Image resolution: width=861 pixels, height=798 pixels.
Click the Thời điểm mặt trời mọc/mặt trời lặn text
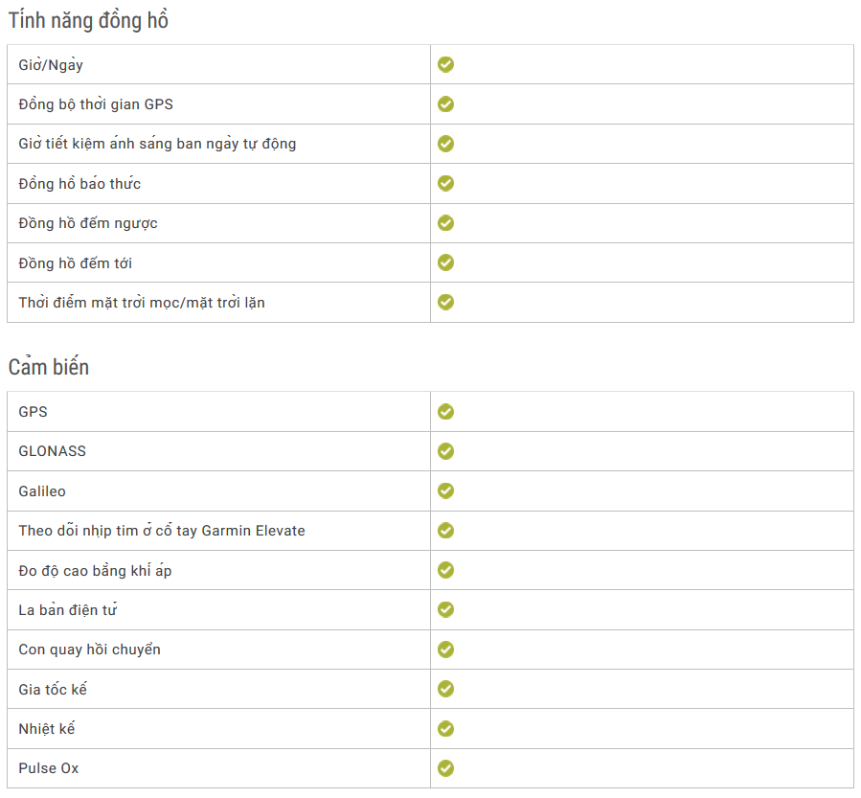pos(142,303)
